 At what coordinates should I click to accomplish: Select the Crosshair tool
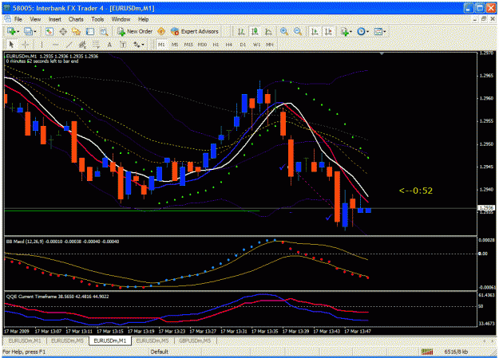click(x=26, y=45)
